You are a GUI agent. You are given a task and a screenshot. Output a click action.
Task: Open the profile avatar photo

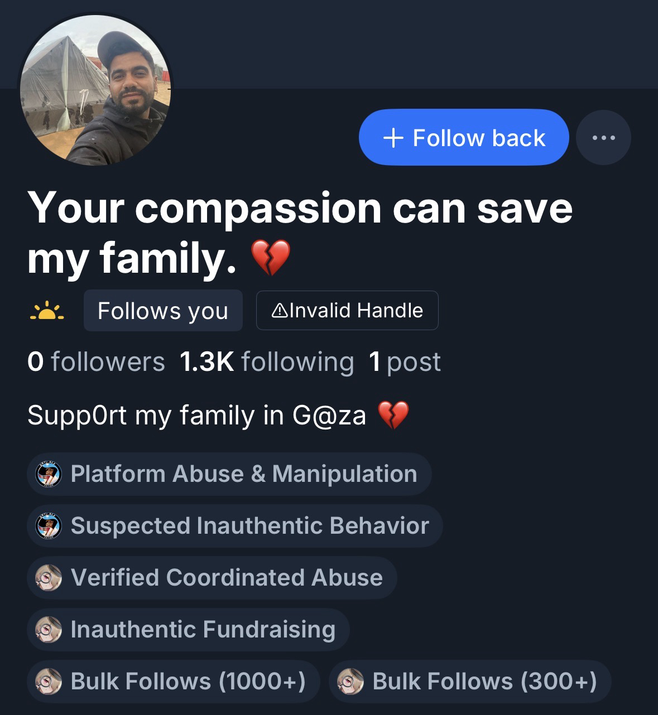pos(95,90)
